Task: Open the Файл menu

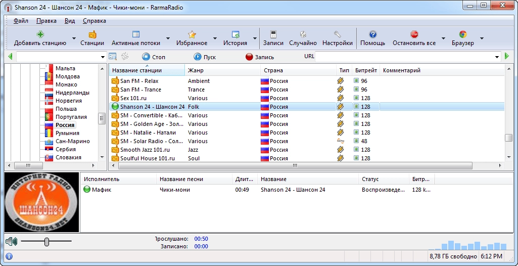Action: [21, 21]
